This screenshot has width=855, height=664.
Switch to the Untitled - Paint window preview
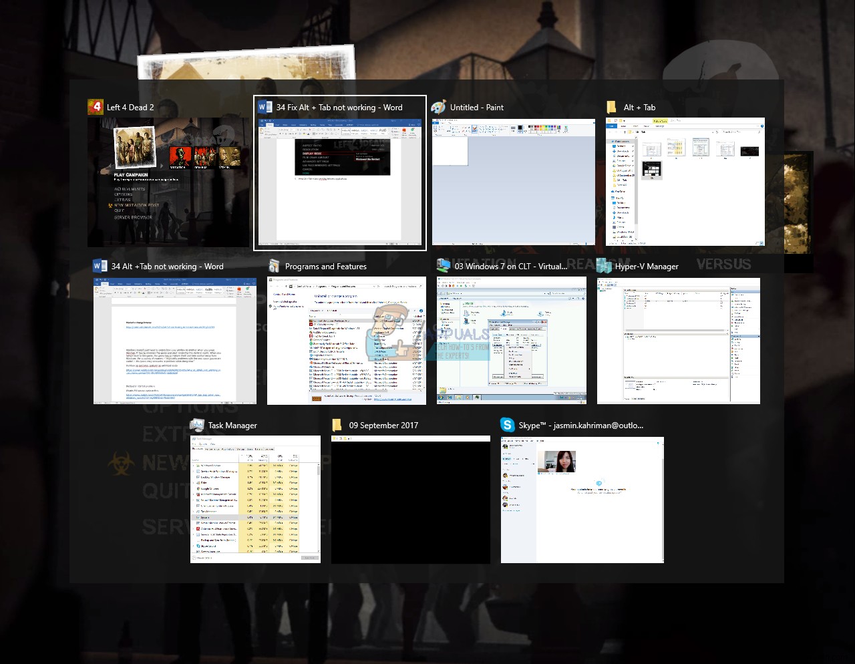click(x=514, y=182)
